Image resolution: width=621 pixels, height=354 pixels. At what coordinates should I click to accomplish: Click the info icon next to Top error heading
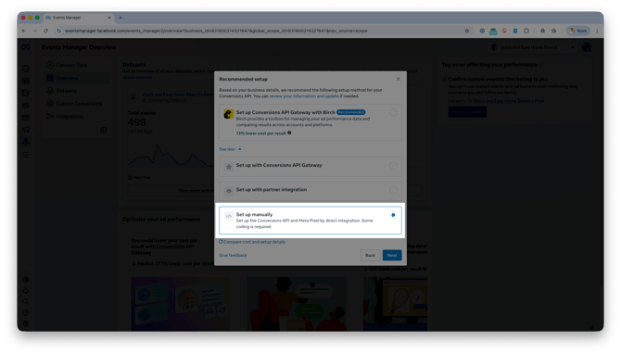(x=542, y=65)
